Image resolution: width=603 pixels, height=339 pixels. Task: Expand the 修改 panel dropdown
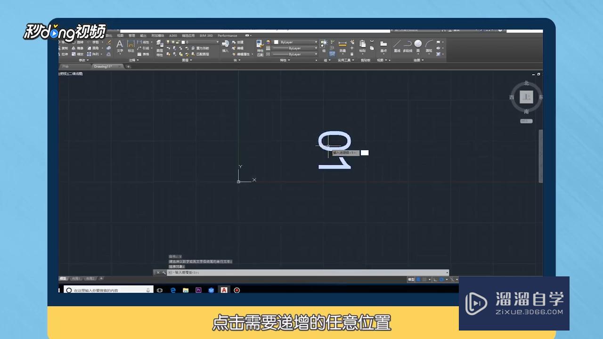pos(83,60)
